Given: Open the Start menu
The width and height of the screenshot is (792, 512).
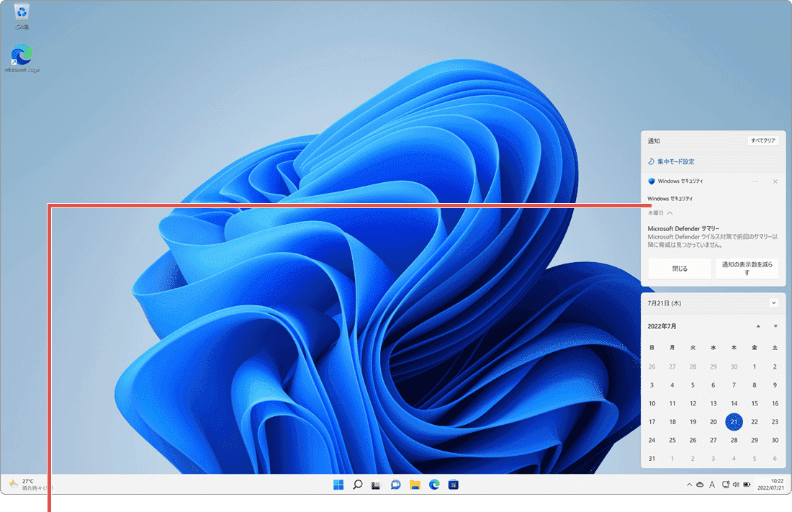Looking at the screenshot, I should coord(338,485).
